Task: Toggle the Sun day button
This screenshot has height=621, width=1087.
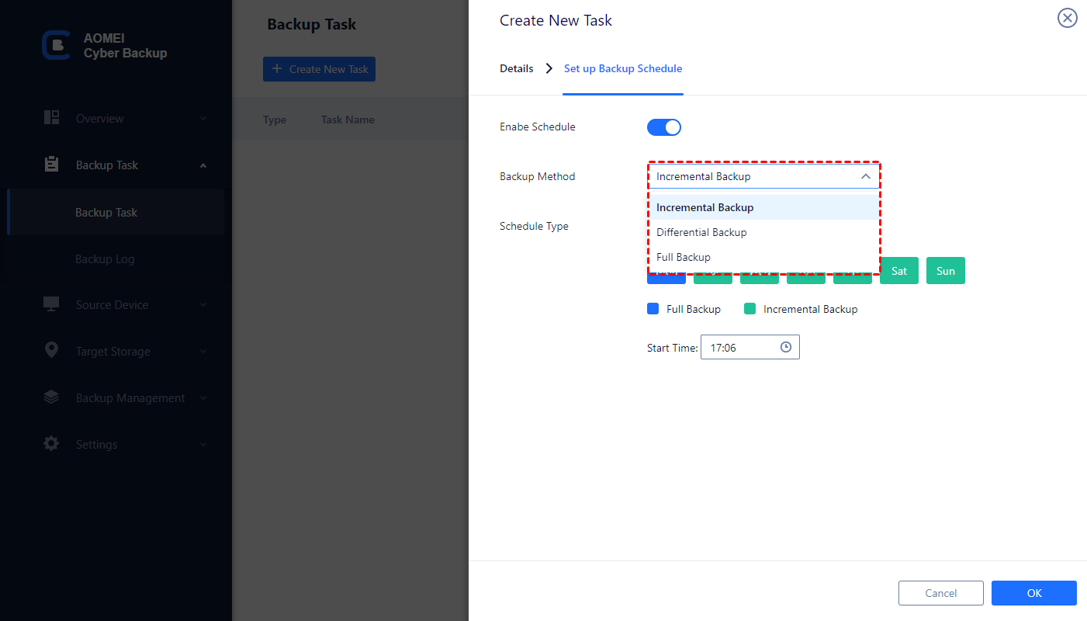Action: coord(946,271)
